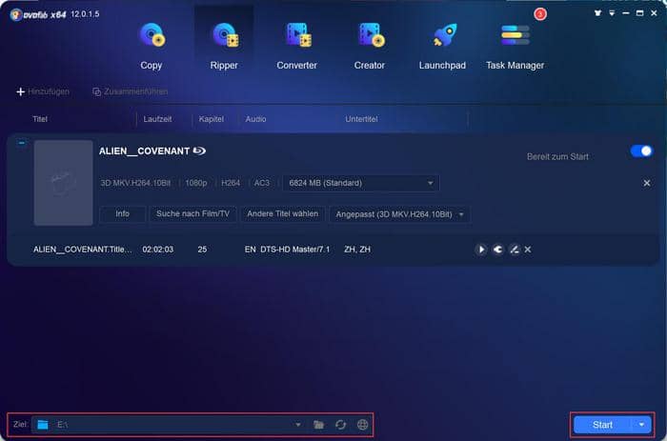Click the blue folder destination icon
The height and width of the screenshot is (441, 667).
coord(43,425)
